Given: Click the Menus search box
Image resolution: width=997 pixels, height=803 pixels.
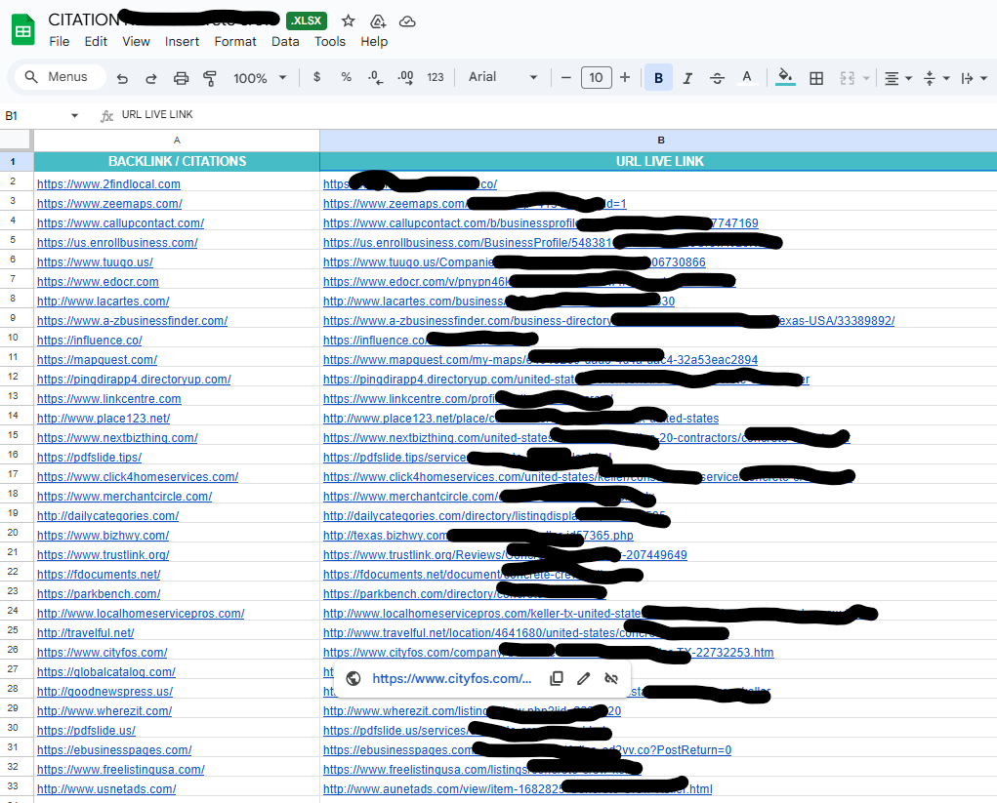Looking at the screenshot, I should coord(61,77).
